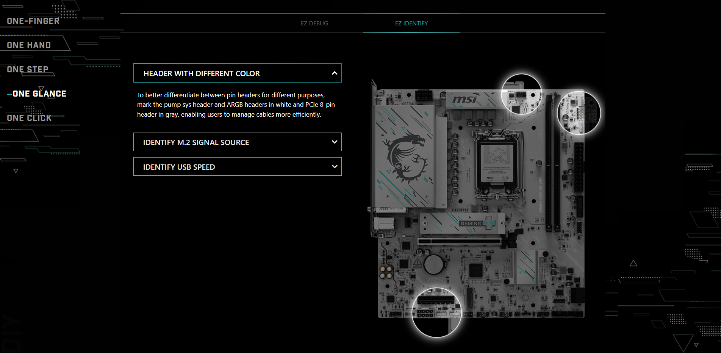Click the magnified callout on the board's bottom edge
721x353 pixels.
point(436,313)
